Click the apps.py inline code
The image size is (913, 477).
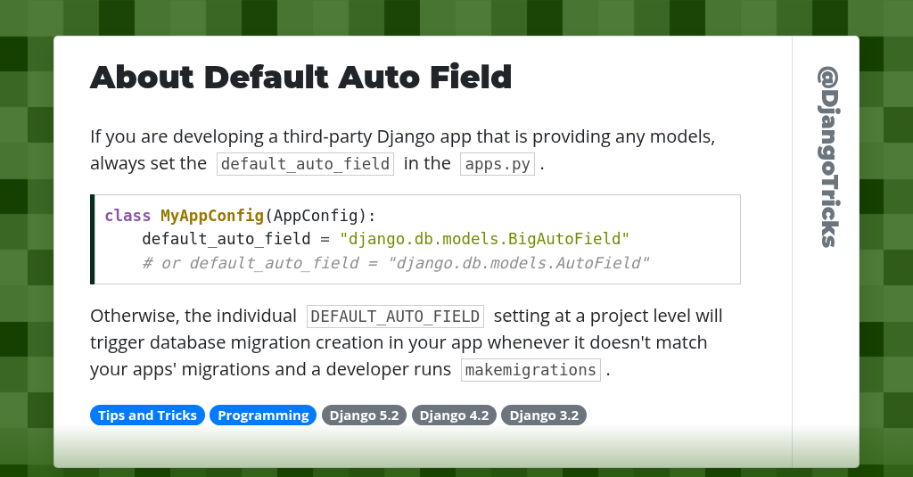coord(498,164)
